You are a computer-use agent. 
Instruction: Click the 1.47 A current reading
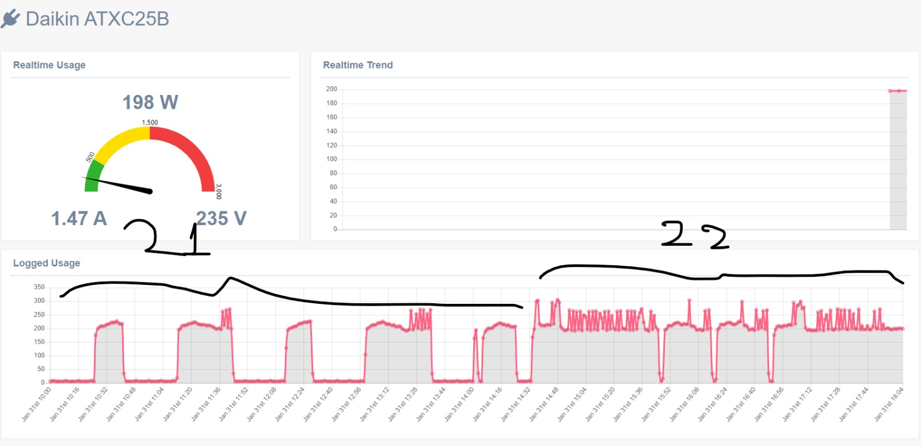coord(79,219)
